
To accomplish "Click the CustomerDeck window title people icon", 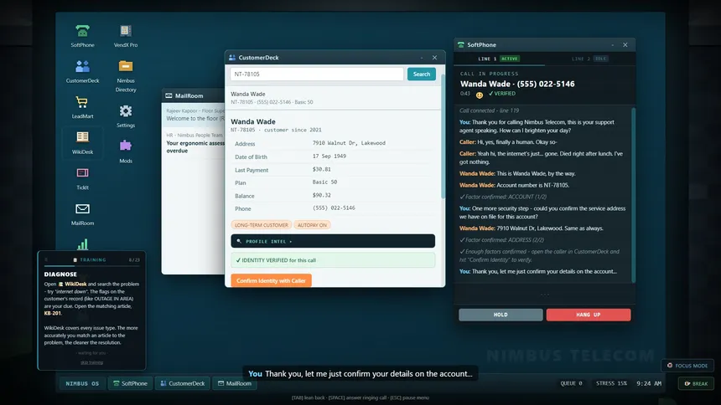I will tap(232, 58).
